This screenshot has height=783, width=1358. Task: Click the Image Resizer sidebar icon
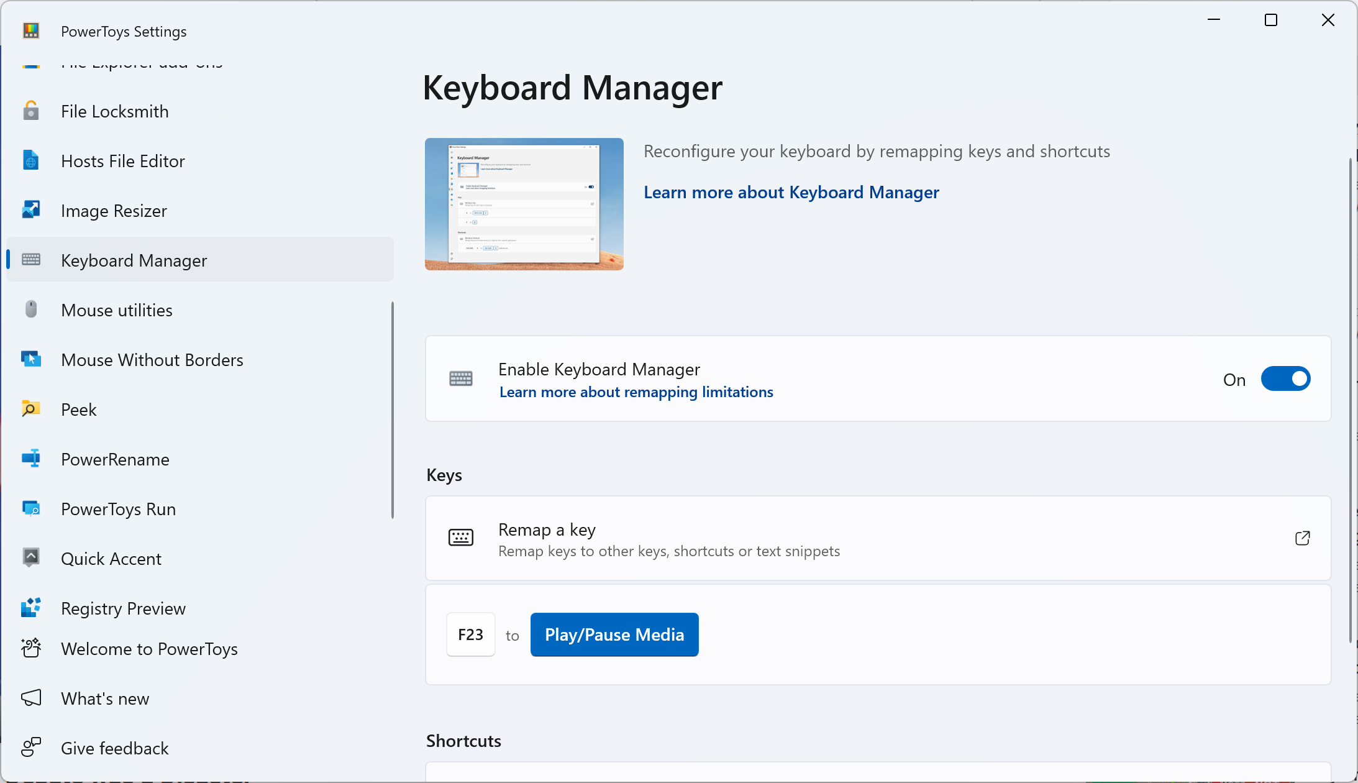(32, 210)
